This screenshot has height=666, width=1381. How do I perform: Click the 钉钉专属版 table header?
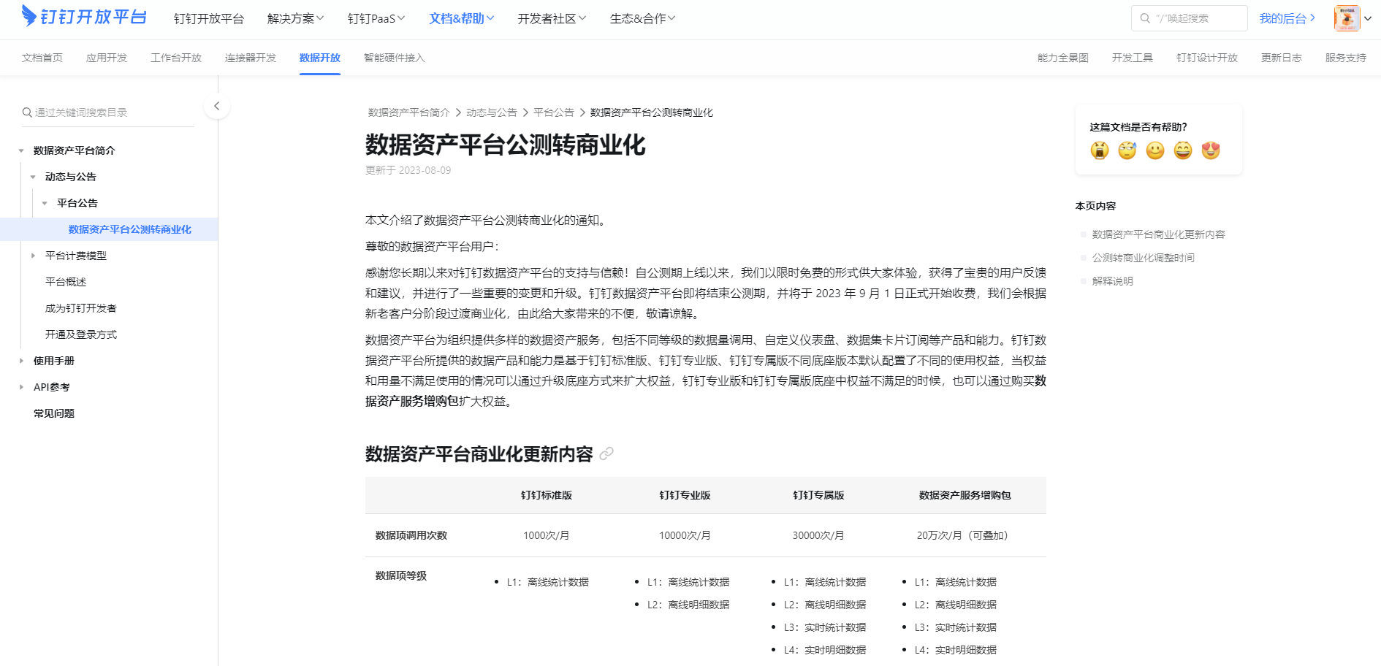(818, 495)
